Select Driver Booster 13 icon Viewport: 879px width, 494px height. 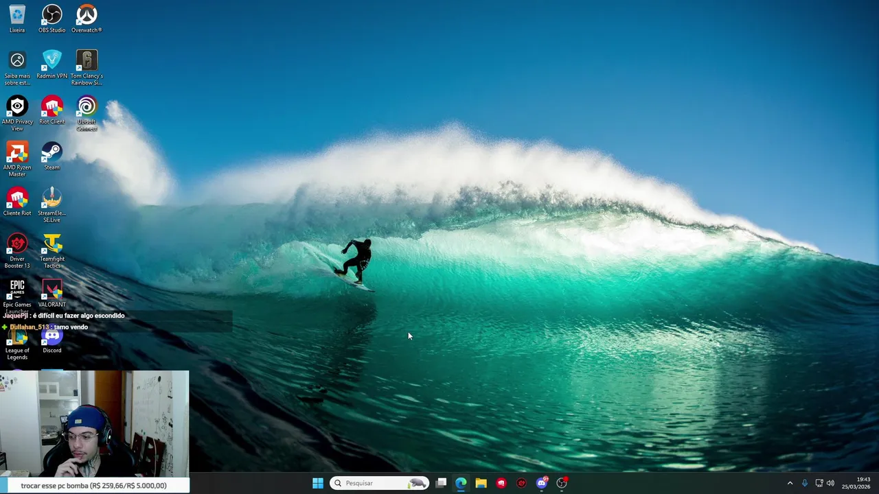(x=17, y=251)
